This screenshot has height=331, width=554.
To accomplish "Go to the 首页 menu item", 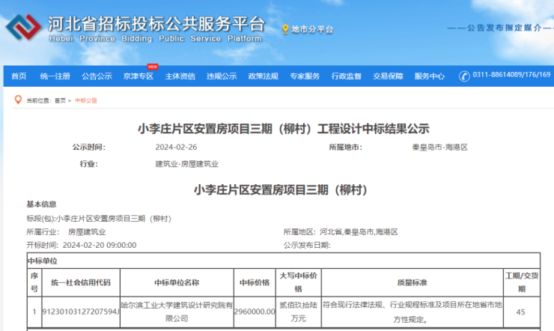I will [x=19, y=76].
